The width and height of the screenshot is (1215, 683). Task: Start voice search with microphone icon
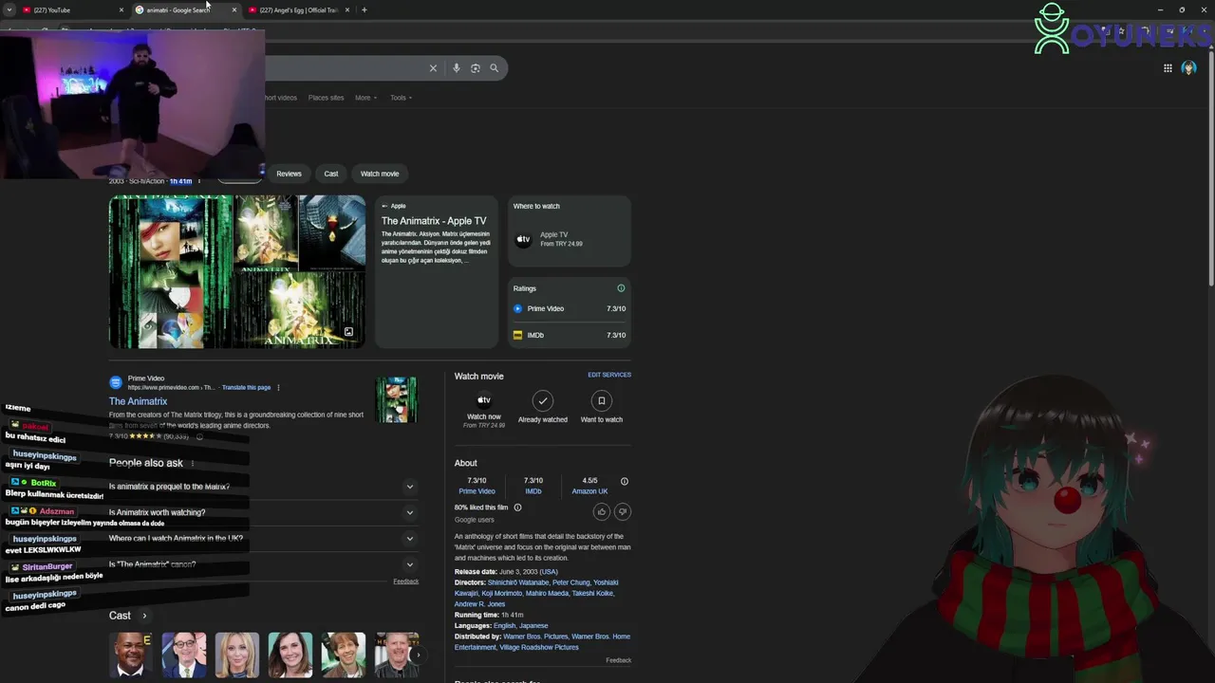pyautogui.click(x=457, y=68)
